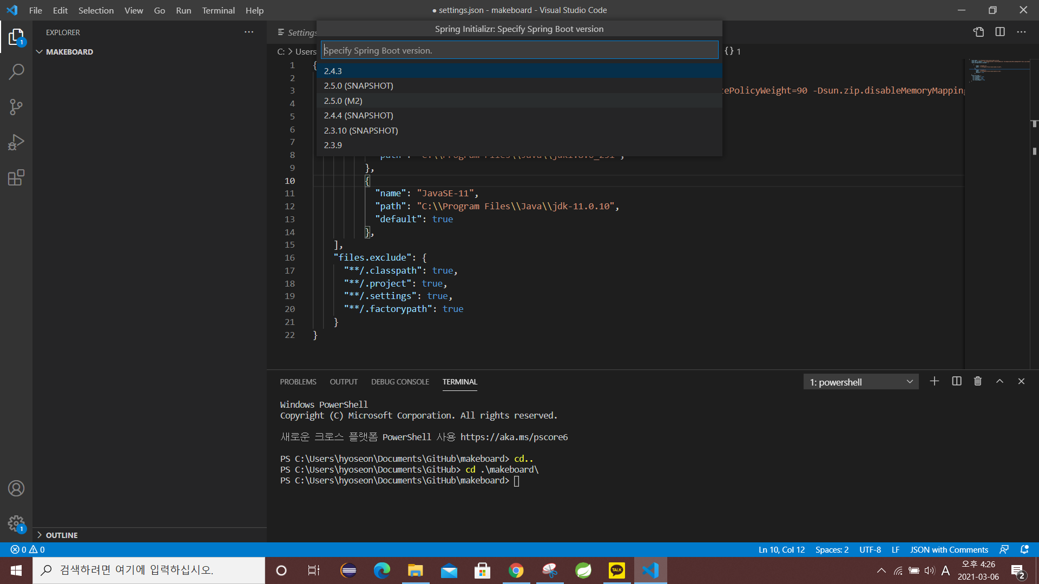The width and height of the screenshot is (1039, 584).
Task: Choose version 2.3.9 from the list
Action: coord(333,145)
